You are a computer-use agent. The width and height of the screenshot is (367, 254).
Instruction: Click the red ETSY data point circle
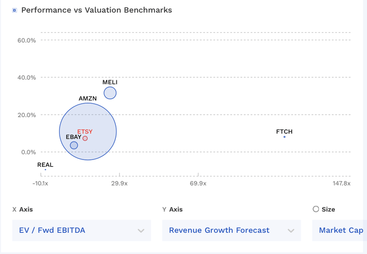85,138
